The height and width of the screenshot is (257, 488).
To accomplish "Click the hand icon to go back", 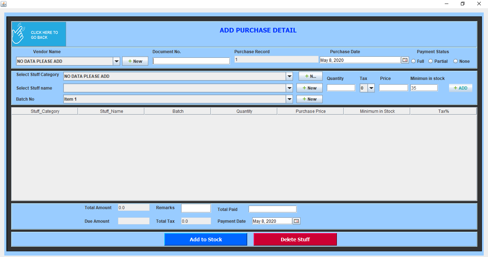I will point(18,34).
